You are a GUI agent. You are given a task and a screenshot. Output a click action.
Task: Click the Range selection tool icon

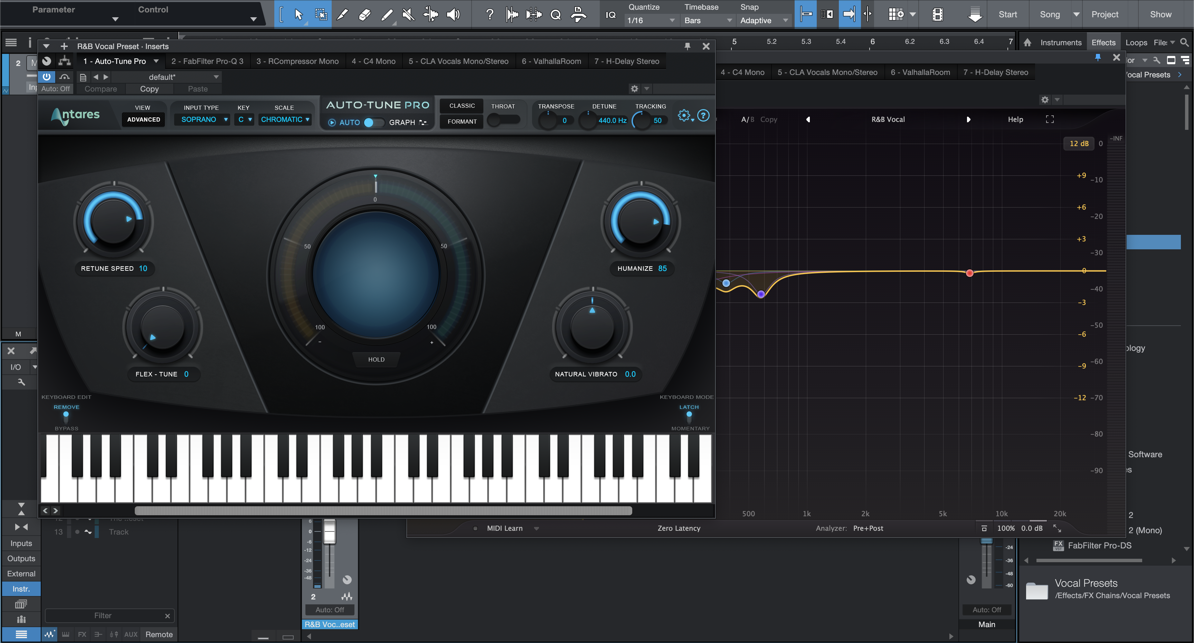(321, 15)
